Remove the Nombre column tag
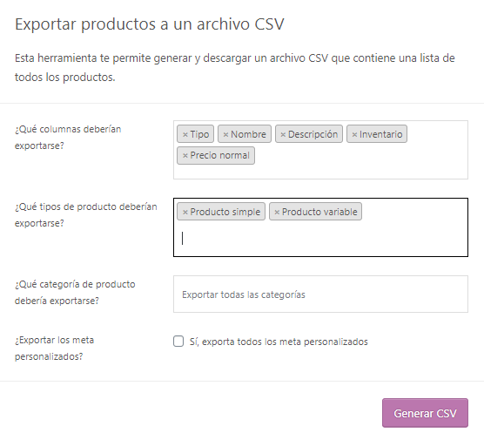 tap(225, 135)
